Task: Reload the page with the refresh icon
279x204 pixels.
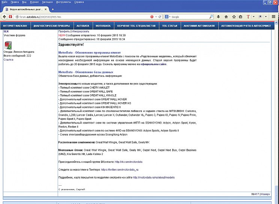Action: pos(160,17)
